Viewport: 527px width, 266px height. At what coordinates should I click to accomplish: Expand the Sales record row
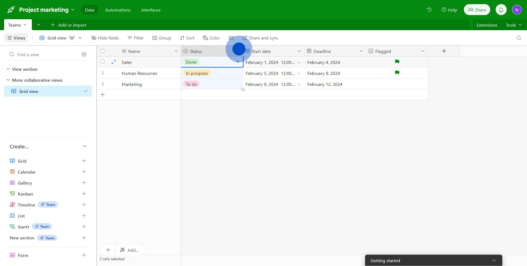point(114,62)
